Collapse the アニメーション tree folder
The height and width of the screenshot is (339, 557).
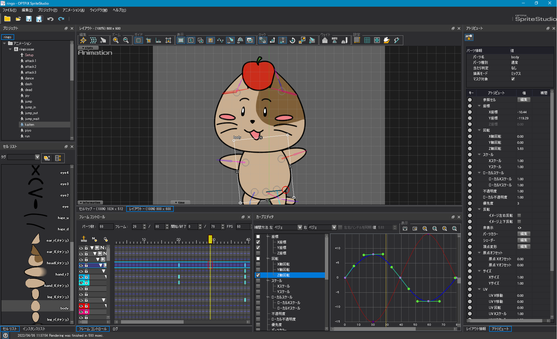point(4,43)
